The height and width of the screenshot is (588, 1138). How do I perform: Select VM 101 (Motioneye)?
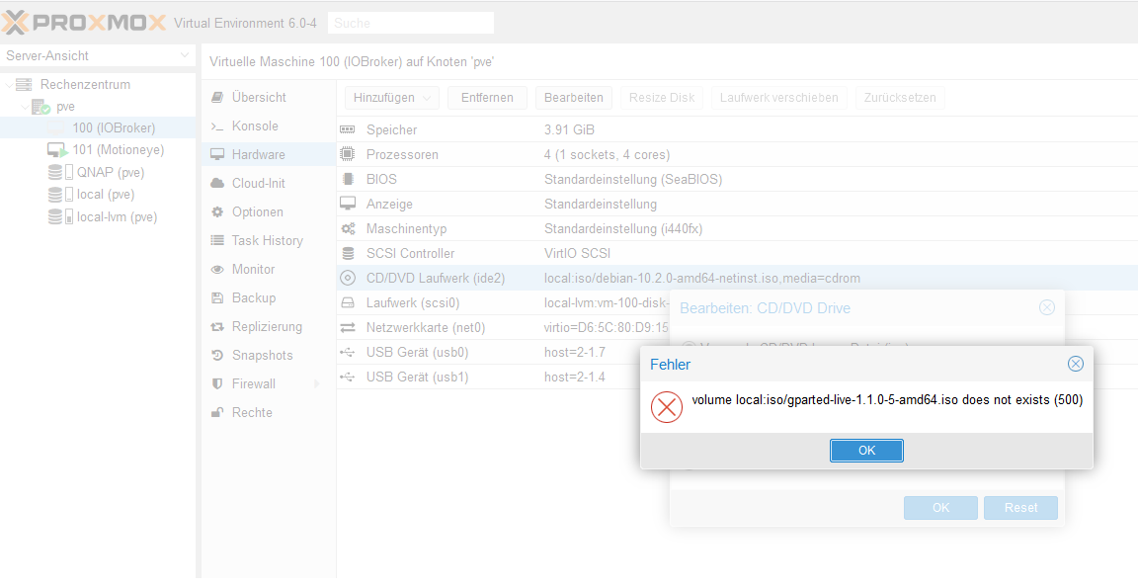[119, 150]
